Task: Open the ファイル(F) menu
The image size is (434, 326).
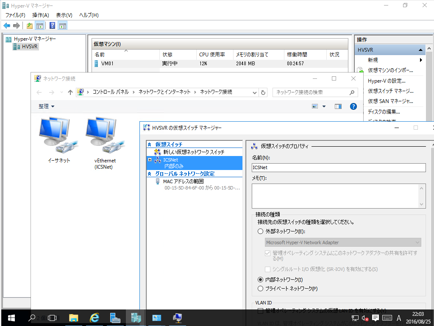Action: point(15,15)
